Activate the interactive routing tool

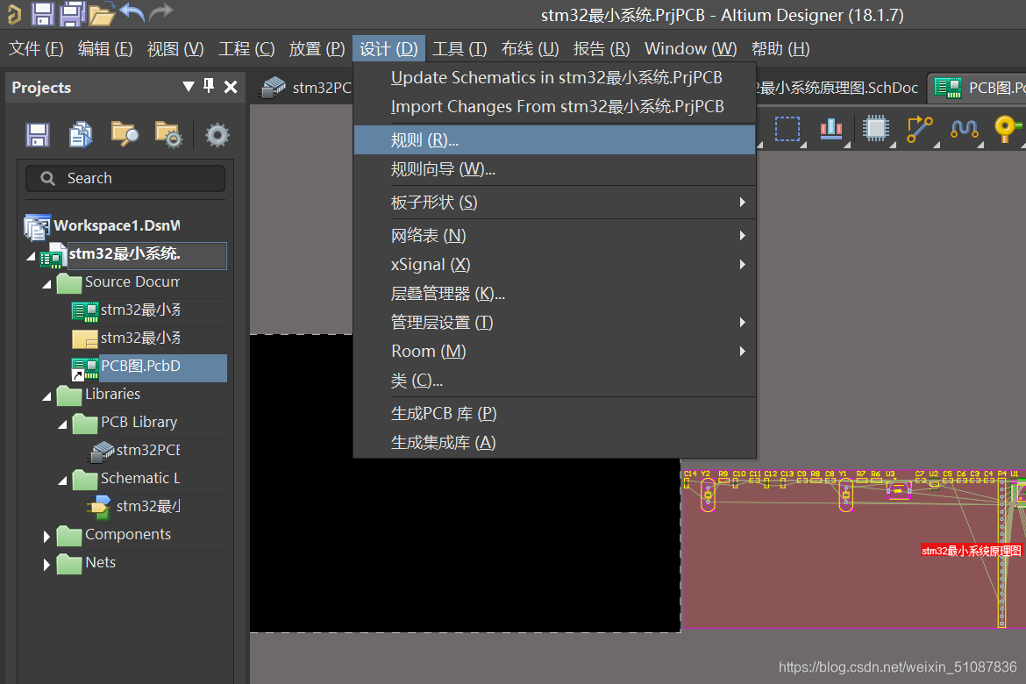pyautogui.click(x=919, y=129)
